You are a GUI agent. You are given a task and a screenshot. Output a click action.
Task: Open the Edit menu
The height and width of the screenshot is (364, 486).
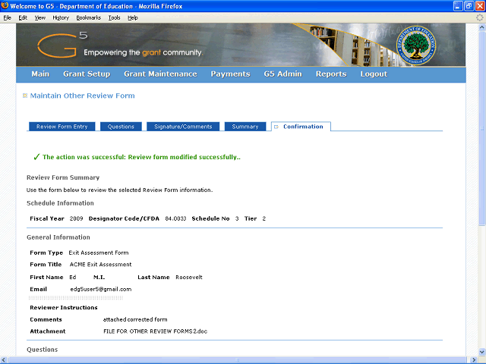[x=23, y=17]
